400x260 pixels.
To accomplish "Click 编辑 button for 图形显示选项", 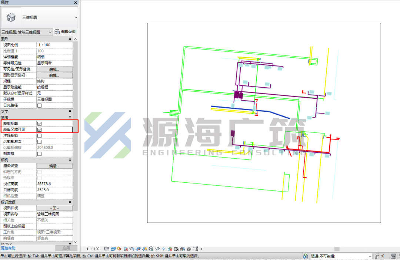I will (54, 75).
